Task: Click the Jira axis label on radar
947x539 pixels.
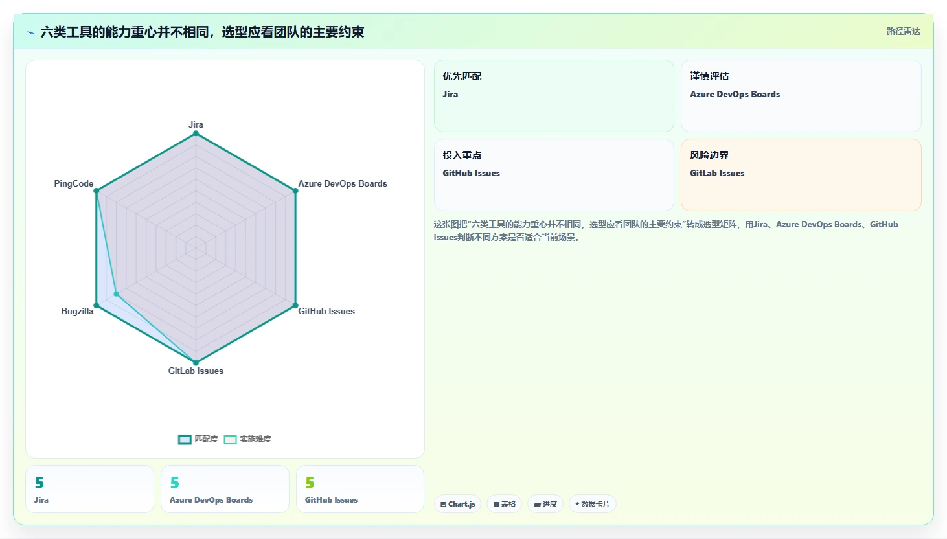Action: coord(196,124)
